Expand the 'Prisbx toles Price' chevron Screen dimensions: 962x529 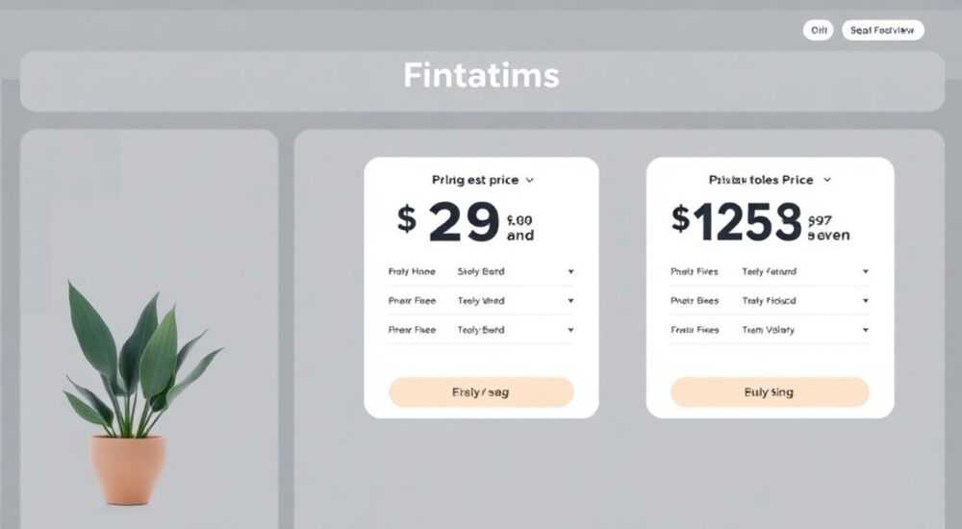[827, 180]
